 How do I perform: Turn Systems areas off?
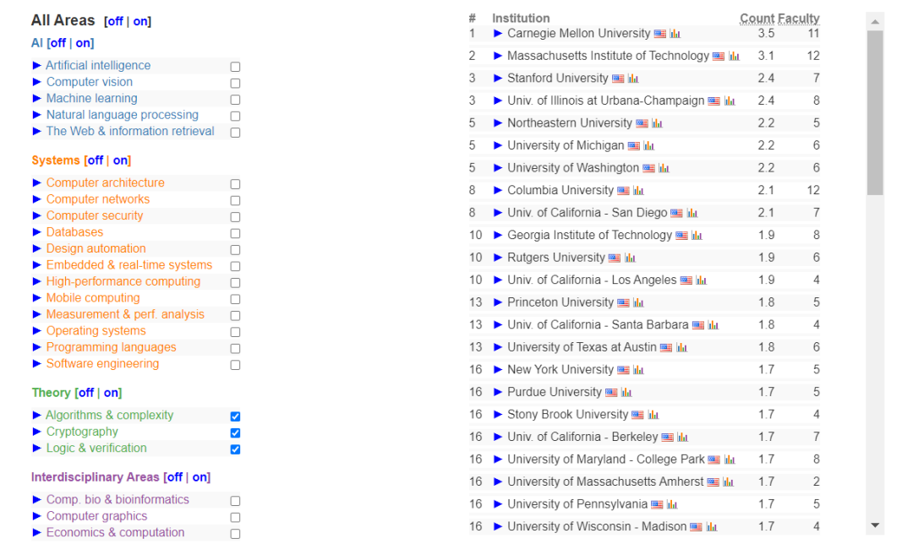point(96,160)
